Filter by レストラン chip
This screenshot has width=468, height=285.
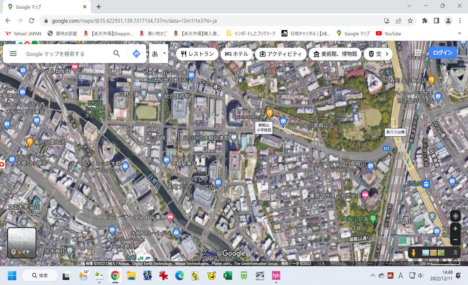[x=197, y=54]
